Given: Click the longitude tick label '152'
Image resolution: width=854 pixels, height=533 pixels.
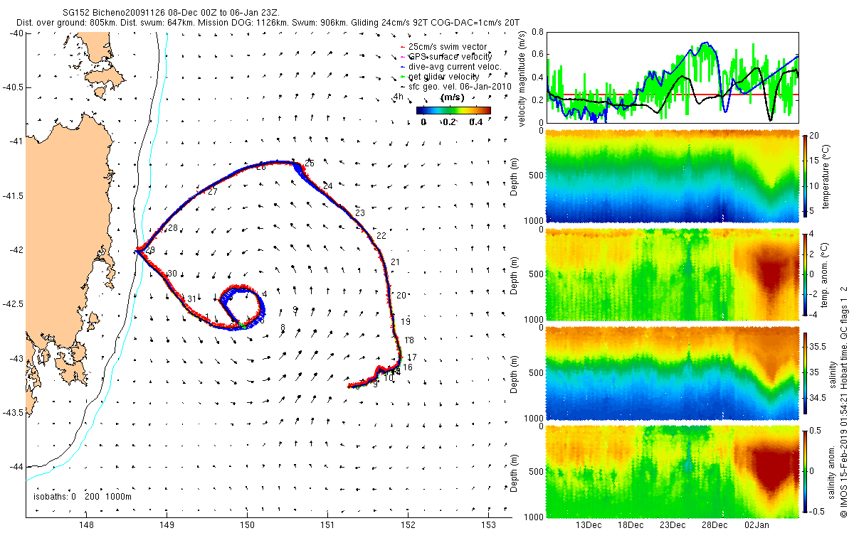Looking at the screenshot, I should (408, 526).
